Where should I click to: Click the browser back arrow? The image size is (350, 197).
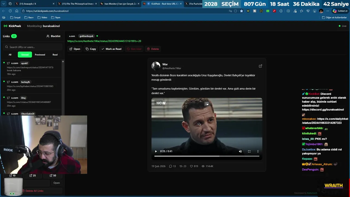(4, 11)
